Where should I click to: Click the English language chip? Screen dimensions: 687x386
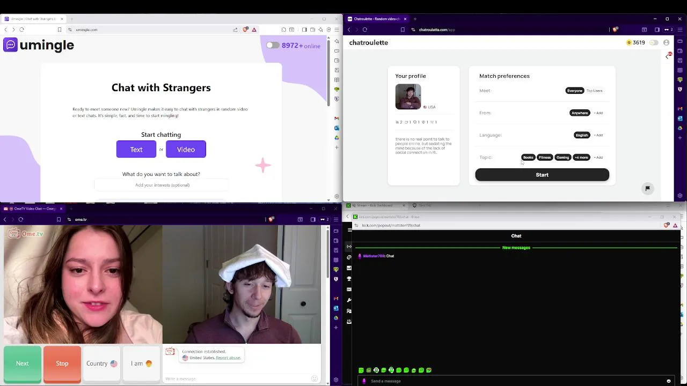coord(582,135)
